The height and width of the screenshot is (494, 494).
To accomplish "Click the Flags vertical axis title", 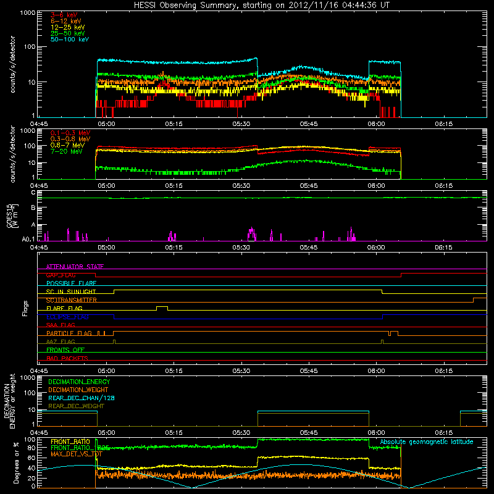I will pos(25,308).
